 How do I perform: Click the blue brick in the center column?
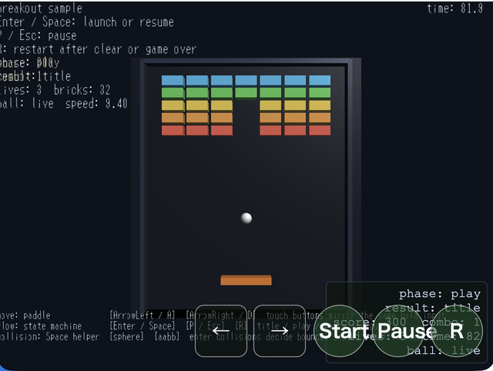(x=246, y=80)
